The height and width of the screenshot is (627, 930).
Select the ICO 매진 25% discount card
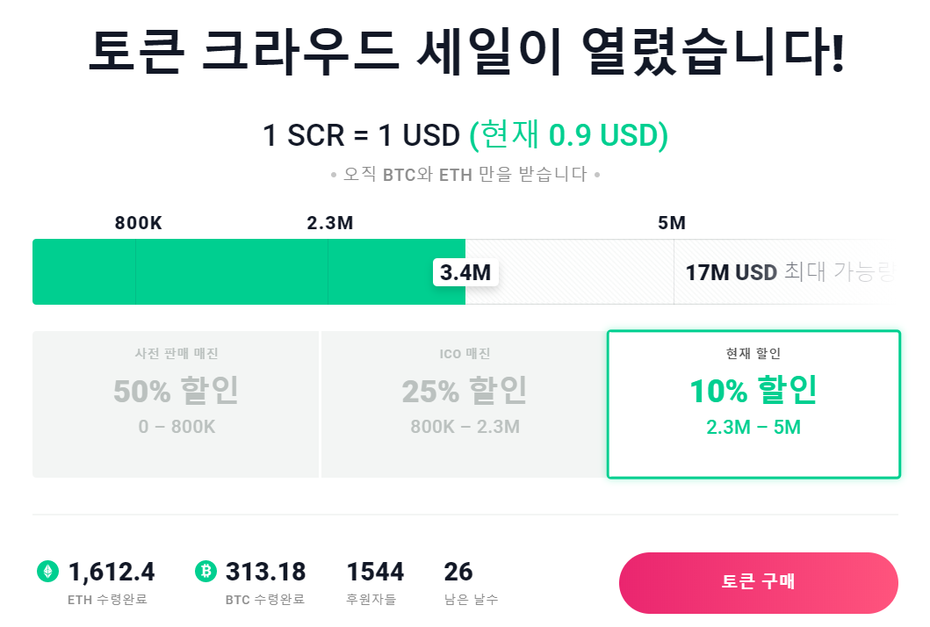[464, 404]
